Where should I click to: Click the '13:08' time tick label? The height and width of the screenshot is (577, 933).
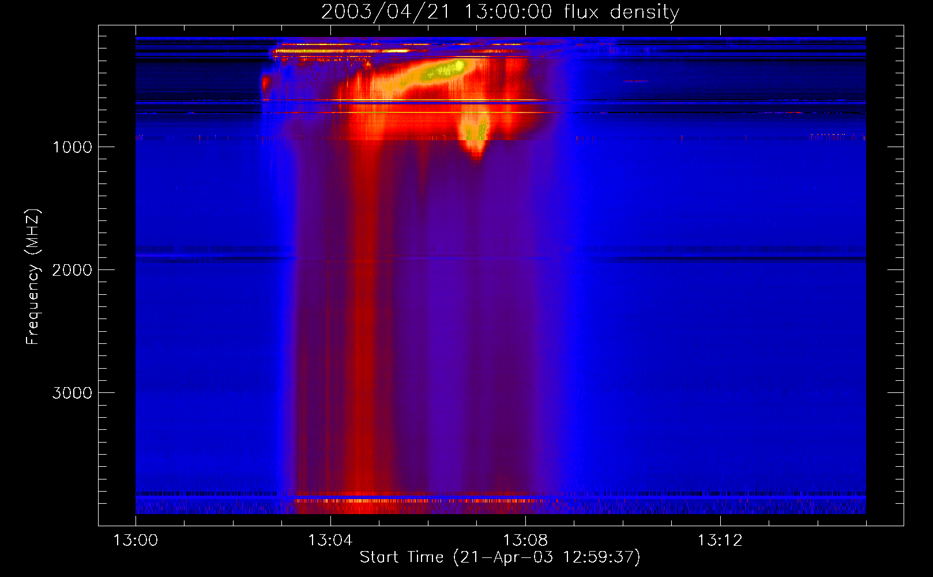point(525,541)
